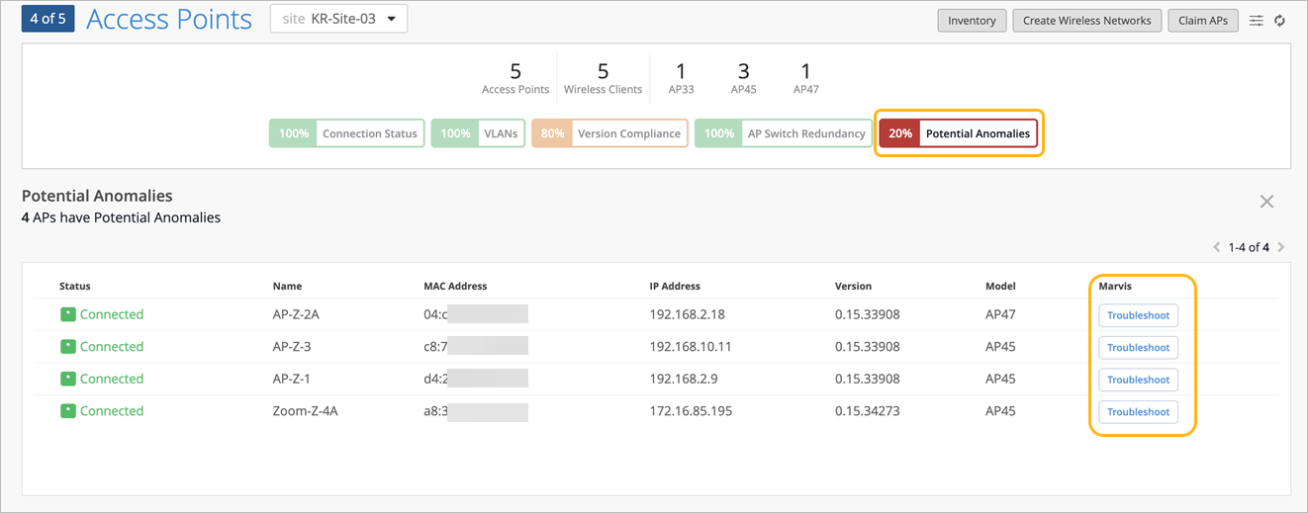Go to previous page of results

click(x=1217, y=247)
